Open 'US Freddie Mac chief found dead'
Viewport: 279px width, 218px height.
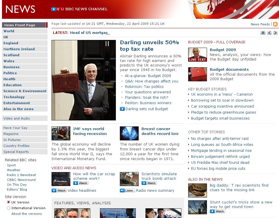coord(220,163)
